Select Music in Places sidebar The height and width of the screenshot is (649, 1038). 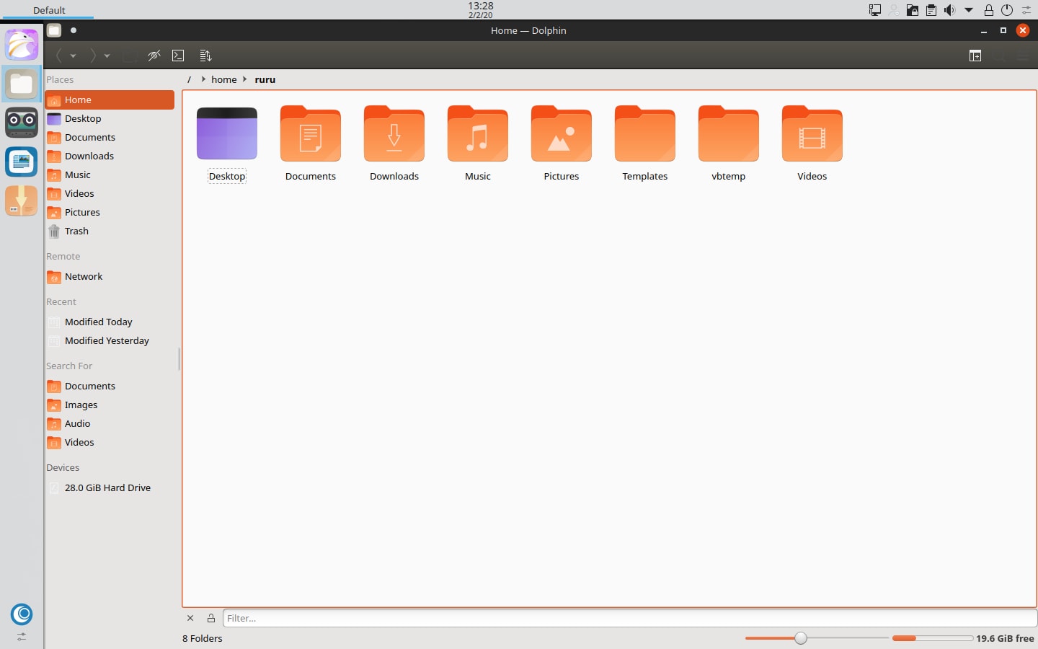pyautogui.click(x=110, y=175)
